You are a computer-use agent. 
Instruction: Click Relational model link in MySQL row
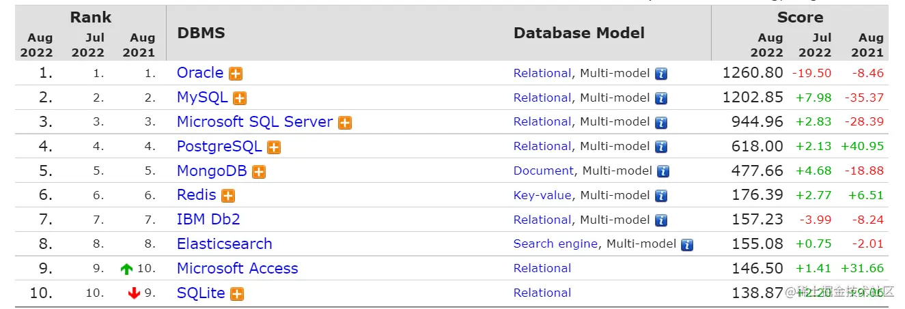pos(542,98)
